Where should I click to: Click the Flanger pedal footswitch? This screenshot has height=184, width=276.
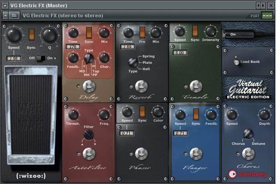click(196, 153)
